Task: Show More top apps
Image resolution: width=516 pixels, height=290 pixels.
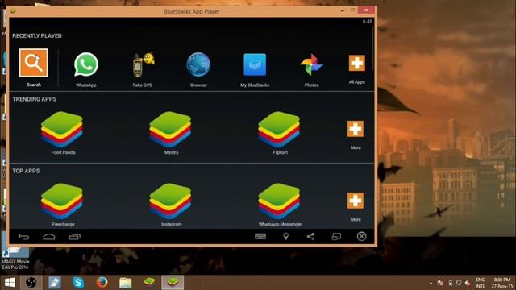Action: pos(356,201)
